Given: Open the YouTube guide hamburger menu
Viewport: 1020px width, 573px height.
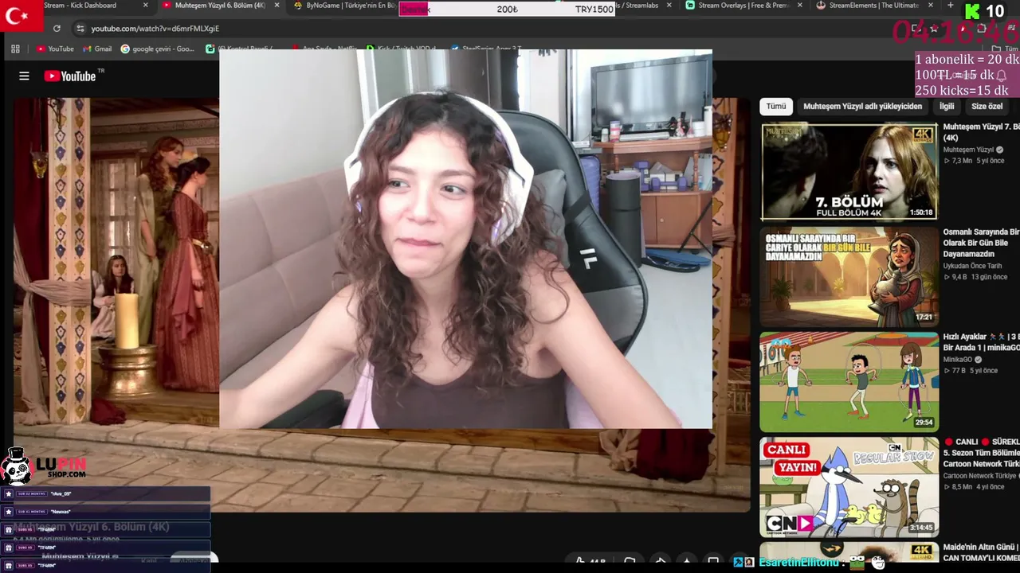Looking at the screenshot, I should tap(24, 76).
